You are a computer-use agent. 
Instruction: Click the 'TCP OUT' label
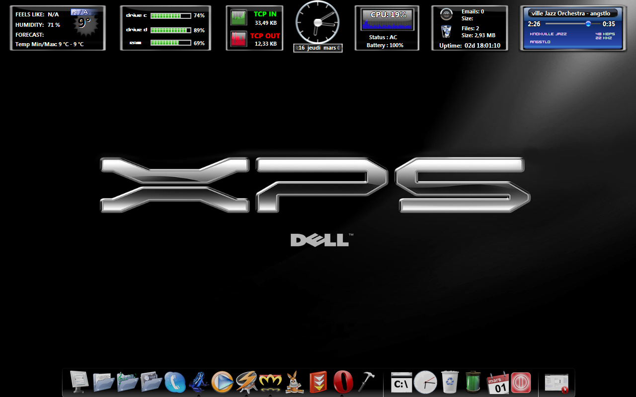click(x=265, y=36)
